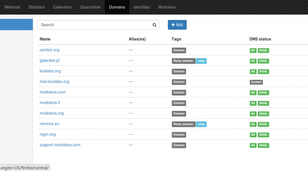This screenshot has width=308, height=171.
Task: Open the galactea.pl domain link
Action: pyautogui.click(x=49, y=61)
